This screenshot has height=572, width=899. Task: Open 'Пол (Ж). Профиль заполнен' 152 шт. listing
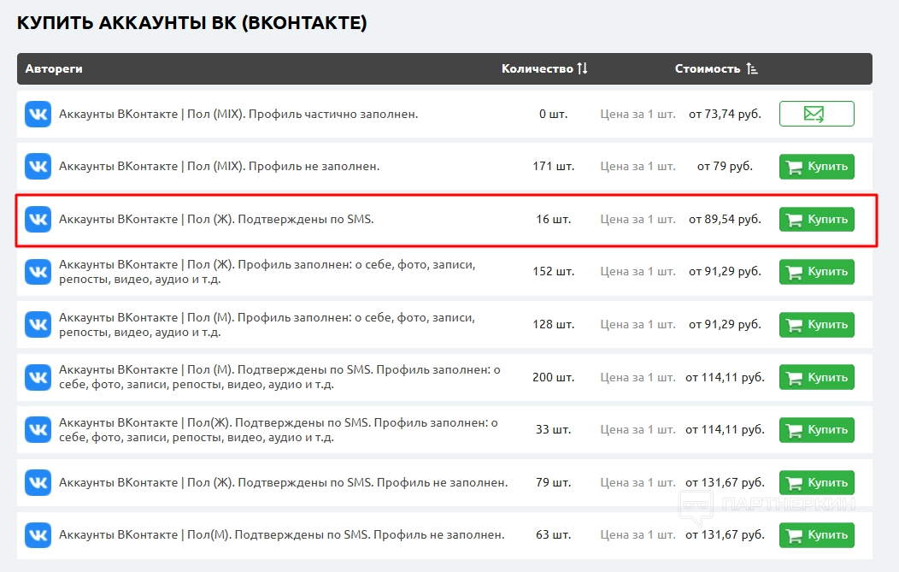[x=267, y=272]
